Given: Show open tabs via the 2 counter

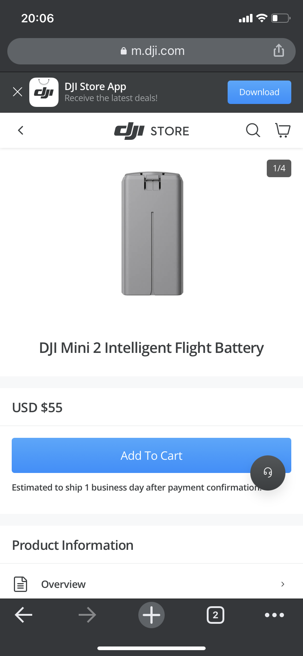Looking at the screenshot, I should tap(216, 615).
